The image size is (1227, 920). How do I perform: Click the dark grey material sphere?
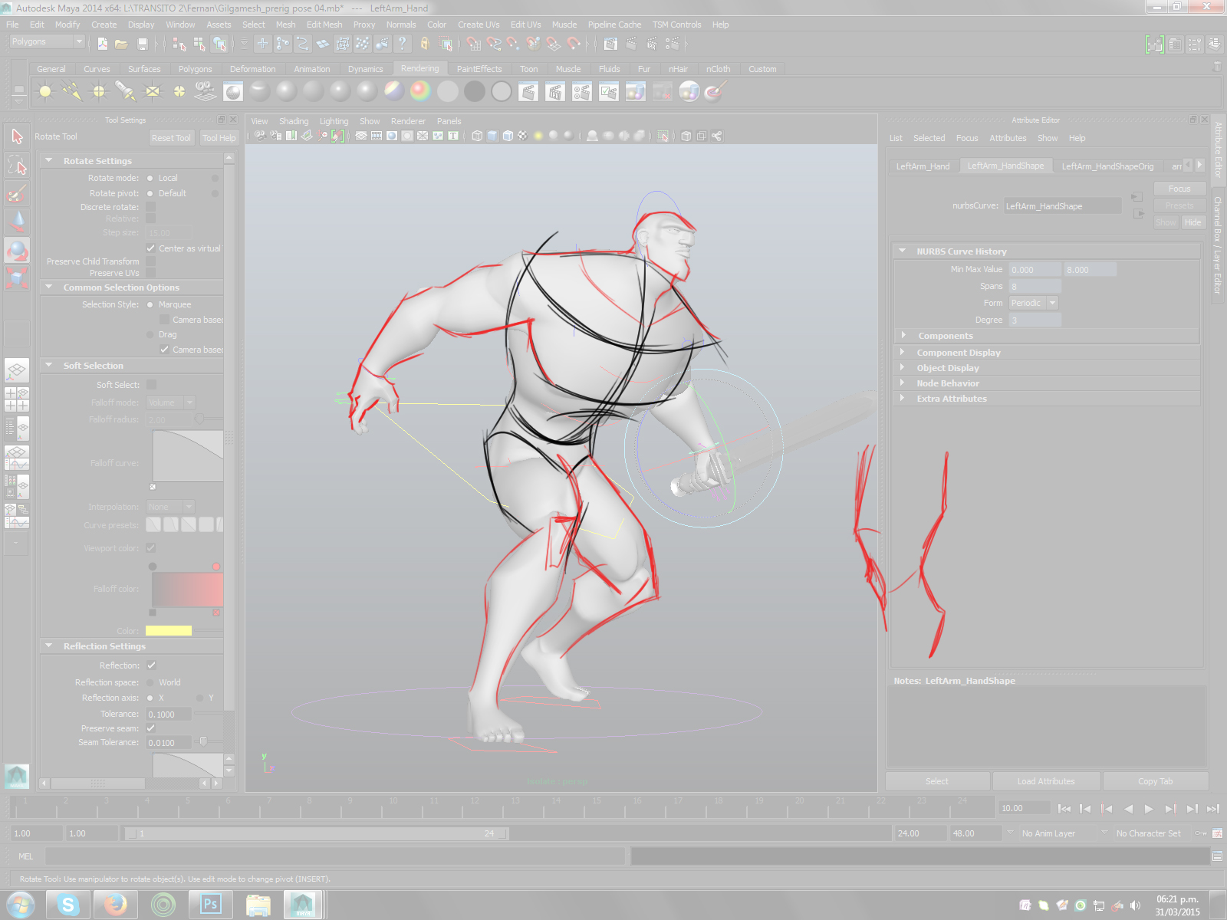tap(475, 92)
